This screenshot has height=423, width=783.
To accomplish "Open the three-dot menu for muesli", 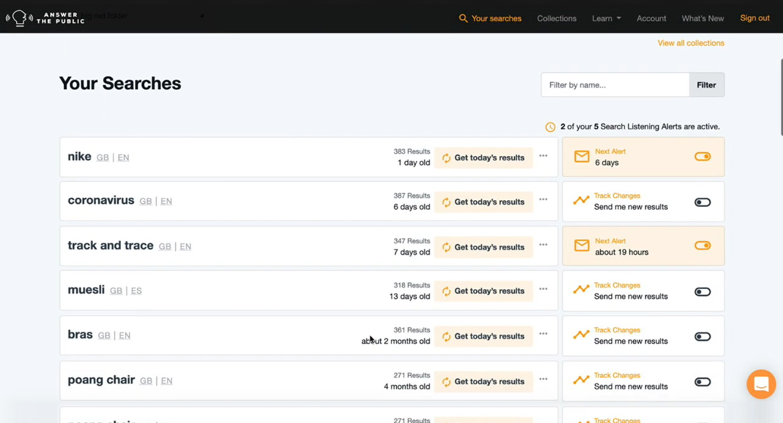I will point(543,289).
